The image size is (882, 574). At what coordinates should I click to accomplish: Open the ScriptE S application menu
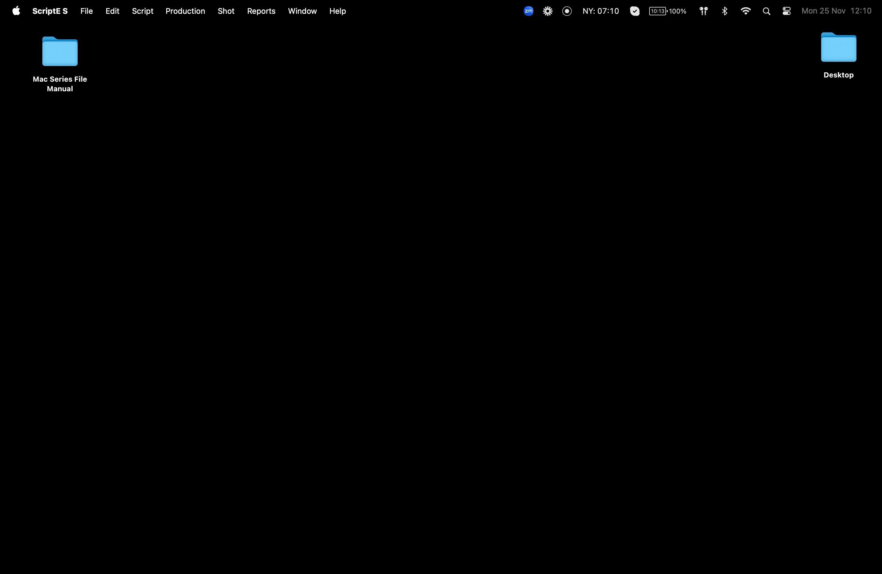click(x=50, y=11)
